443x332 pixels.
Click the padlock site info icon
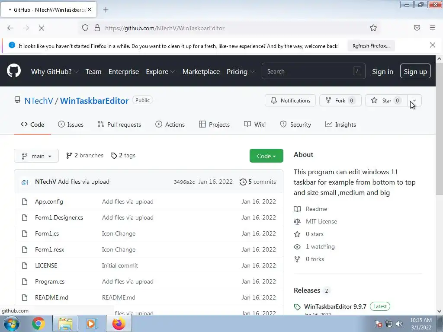coord(97,28)
